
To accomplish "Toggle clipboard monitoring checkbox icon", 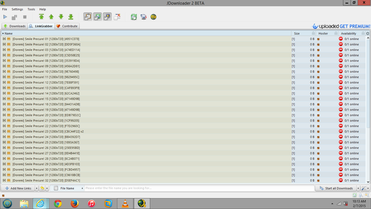I will [87, 17].
